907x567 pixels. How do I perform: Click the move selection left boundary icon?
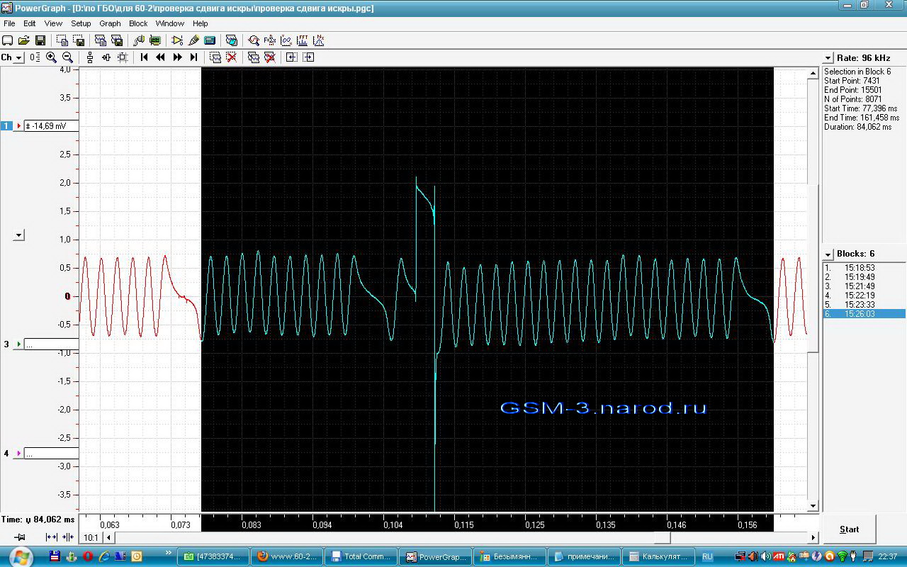click(292, 57)
